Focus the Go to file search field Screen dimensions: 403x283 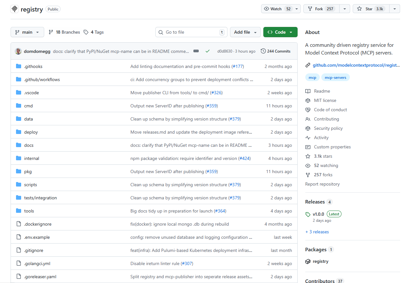tap(191, 32)
